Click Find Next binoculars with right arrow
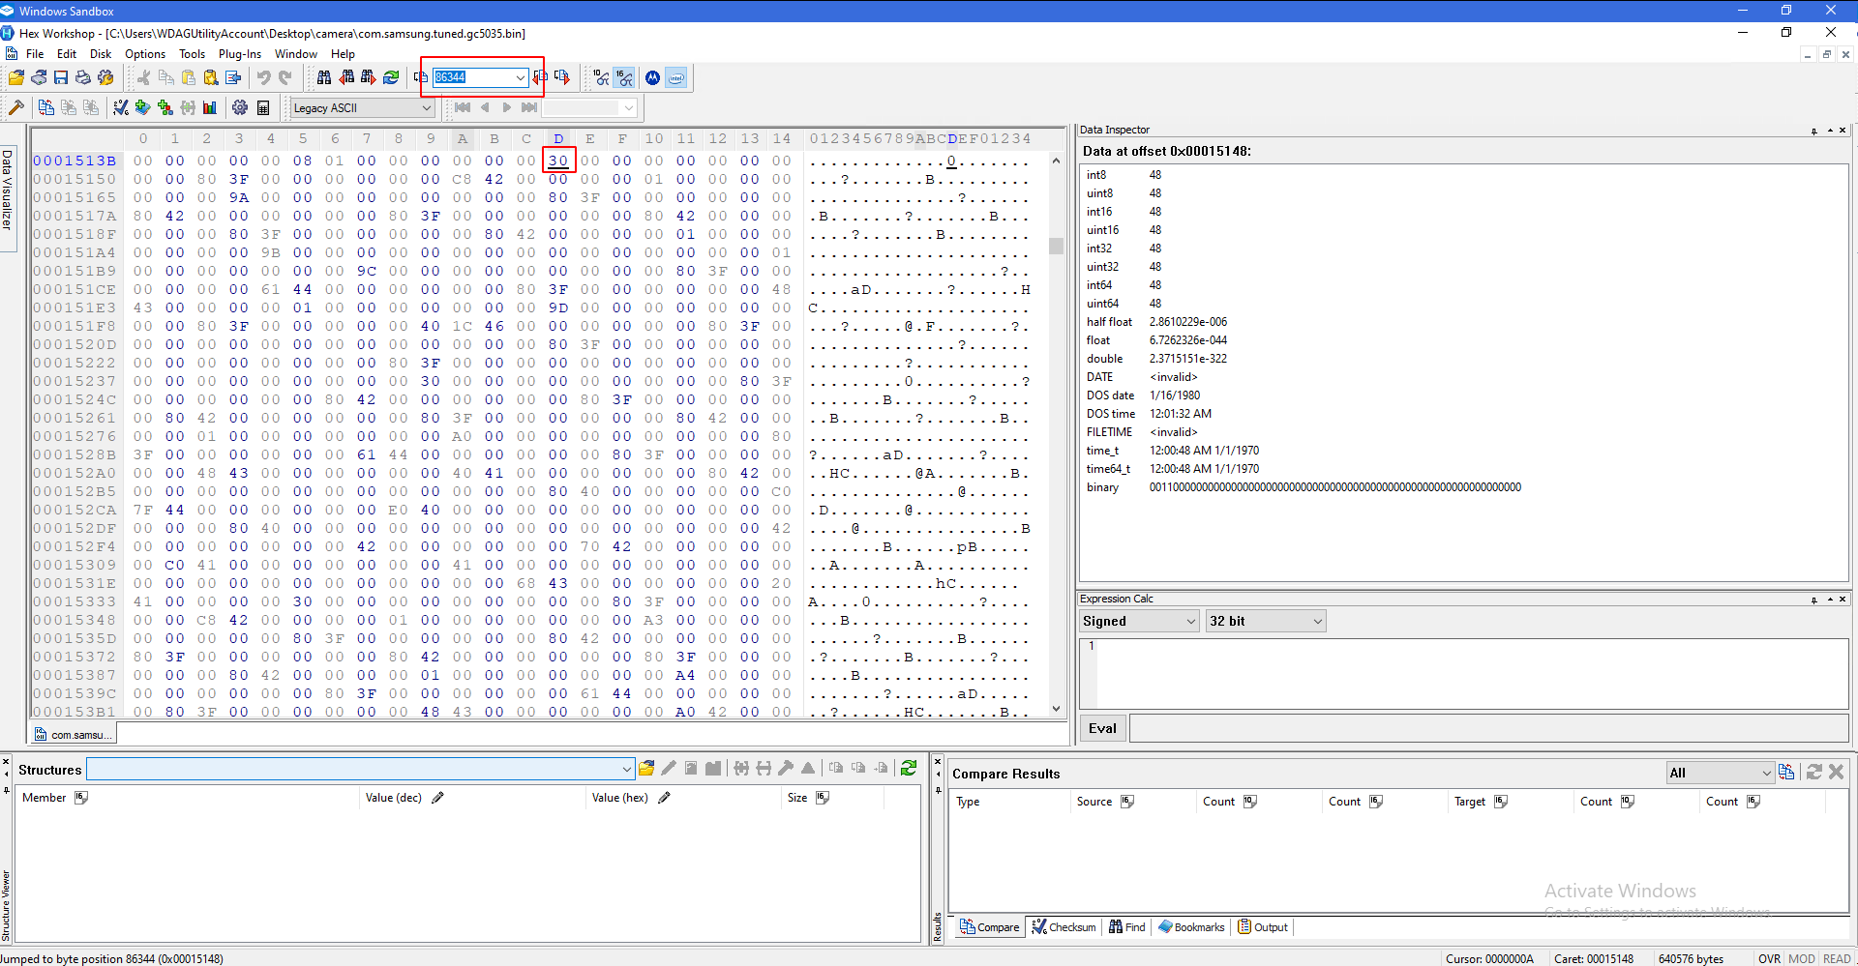 pyautogui.click(x=369, y=77)
